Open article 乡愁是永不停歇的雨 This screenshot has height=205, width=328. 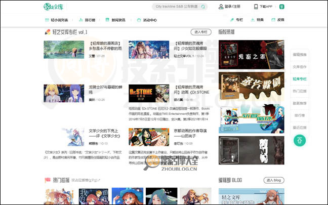point(105,46)
